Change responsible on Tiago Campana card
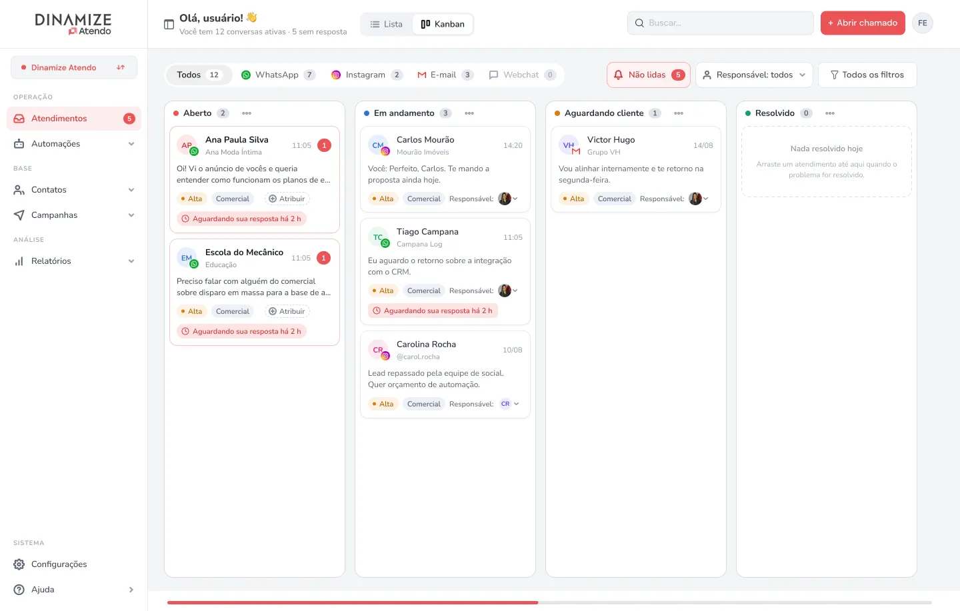The width and height of the screenshot is (960, 611). [508, 291]
